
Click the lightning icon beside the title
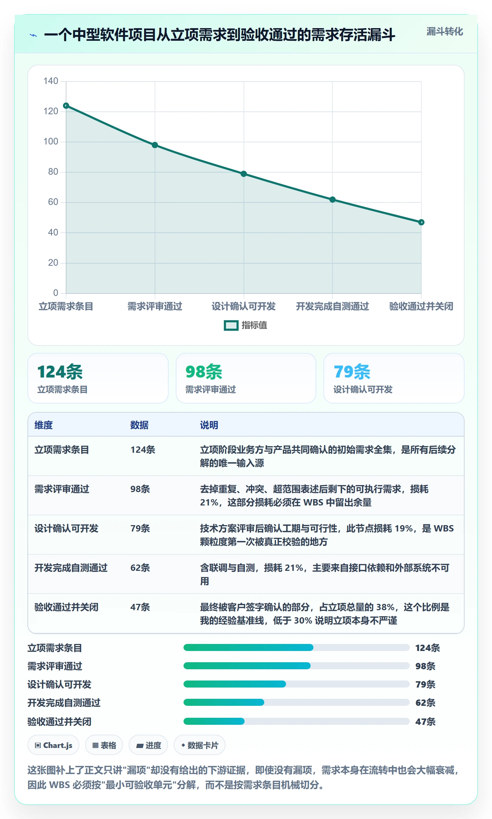coord(33,35)
